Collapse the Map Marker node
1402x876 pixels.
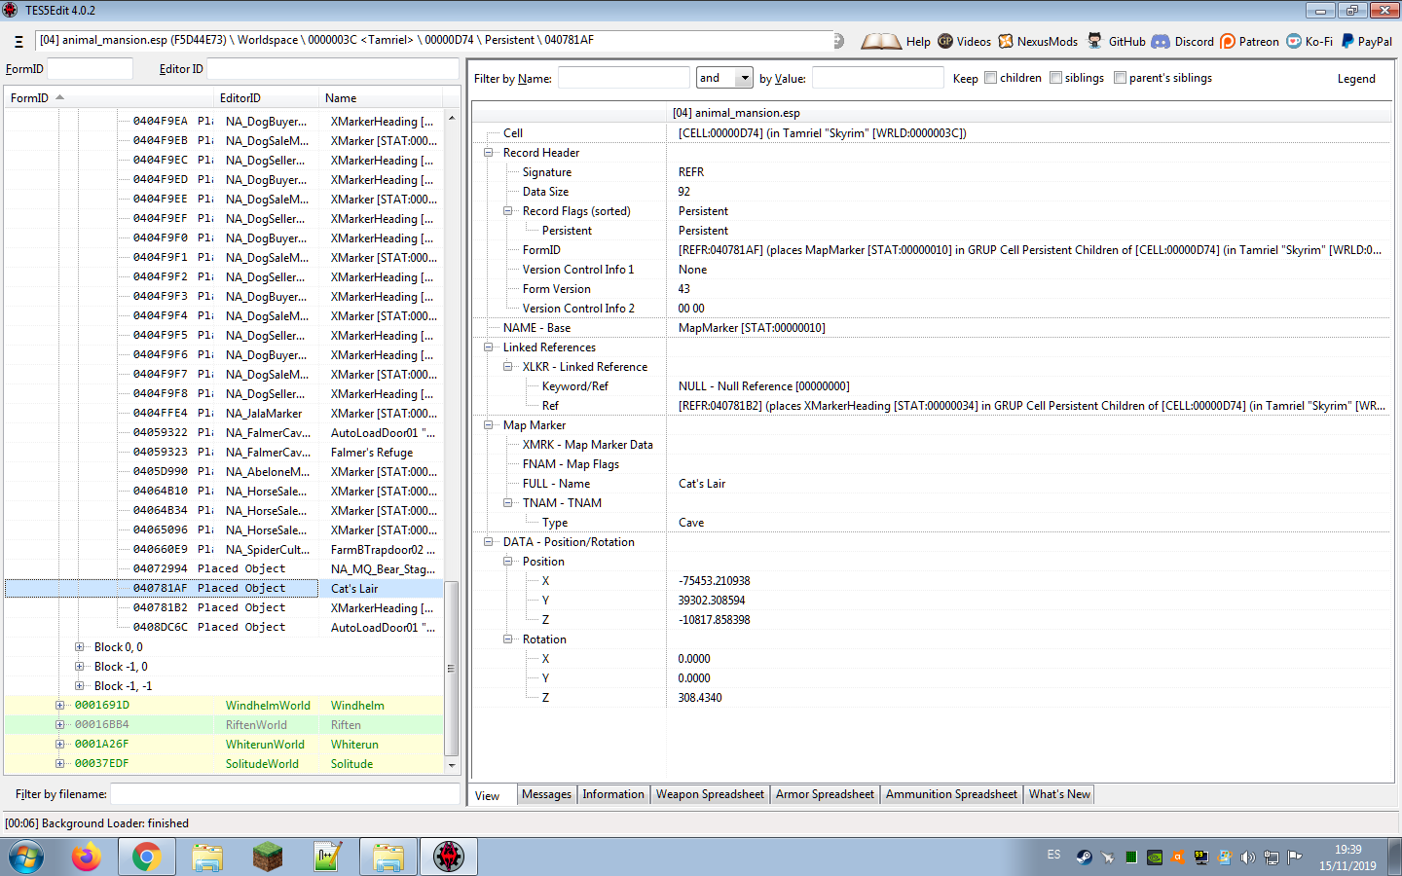489,425
